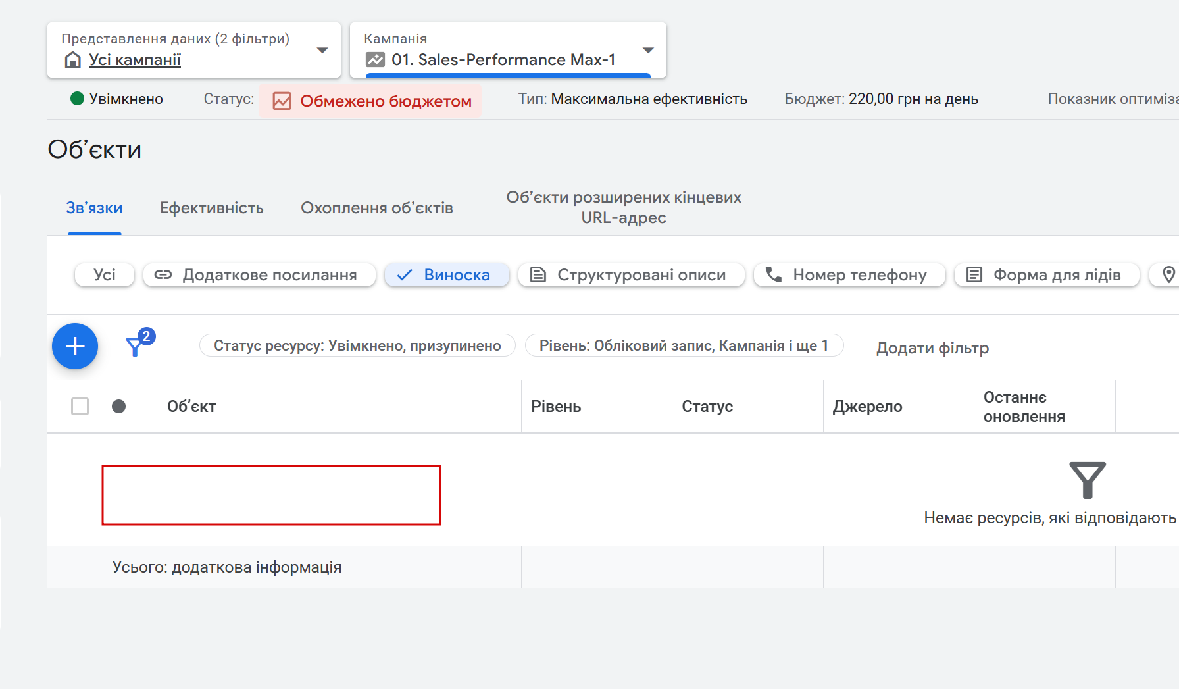Select the Усі asset type chip

[105, 275]
